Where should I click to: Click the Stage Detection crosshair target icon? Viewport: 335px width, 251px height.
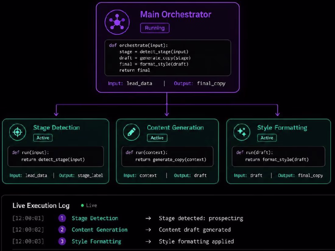(18, 132)
